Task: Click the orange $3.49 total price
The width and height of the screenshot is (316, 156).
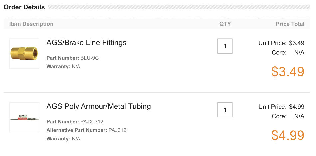Action: pyautogui.click(x=288, y=72)
